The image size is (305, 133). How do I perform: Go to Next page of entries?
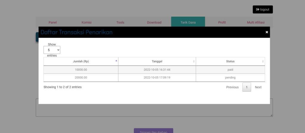coord(258,87)
